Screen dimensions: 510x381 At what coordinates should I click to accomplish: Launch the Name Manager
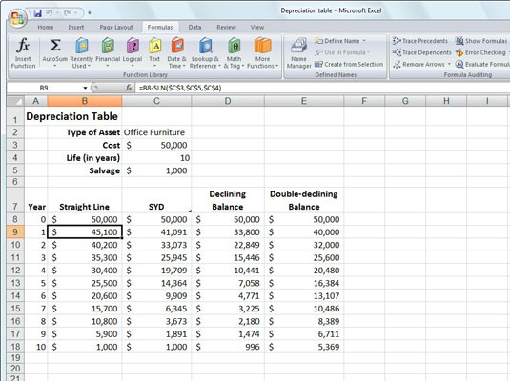[299, 52]
